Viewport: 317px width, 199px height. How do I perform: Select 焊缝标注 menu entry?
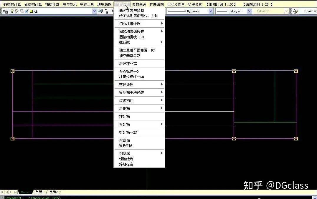139,164
